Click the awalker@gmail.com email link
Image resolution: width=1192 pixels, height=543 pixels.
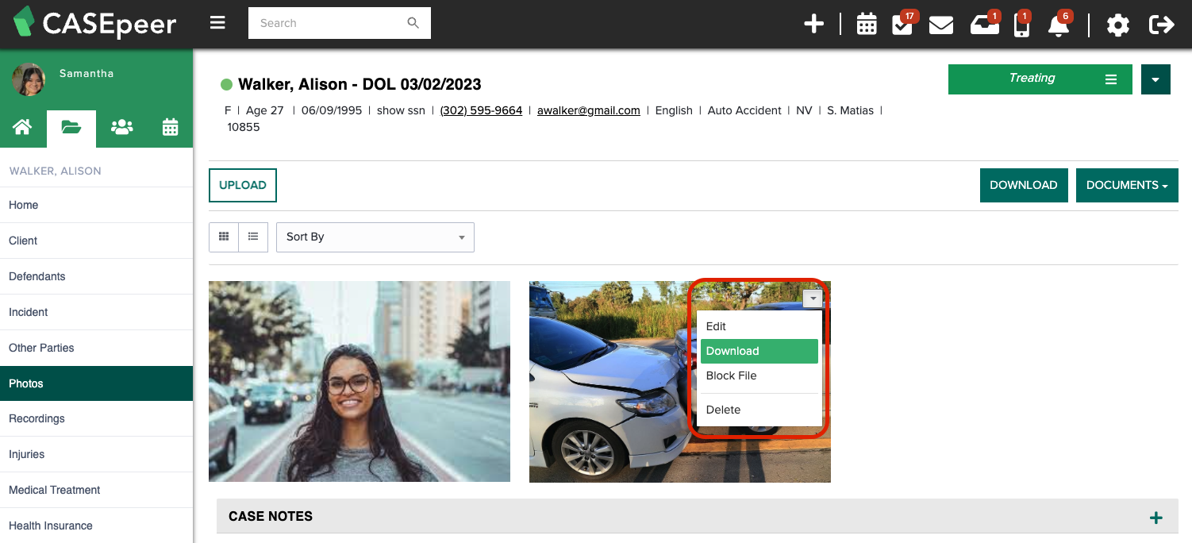pyautogui.click(x=588, y=110)
